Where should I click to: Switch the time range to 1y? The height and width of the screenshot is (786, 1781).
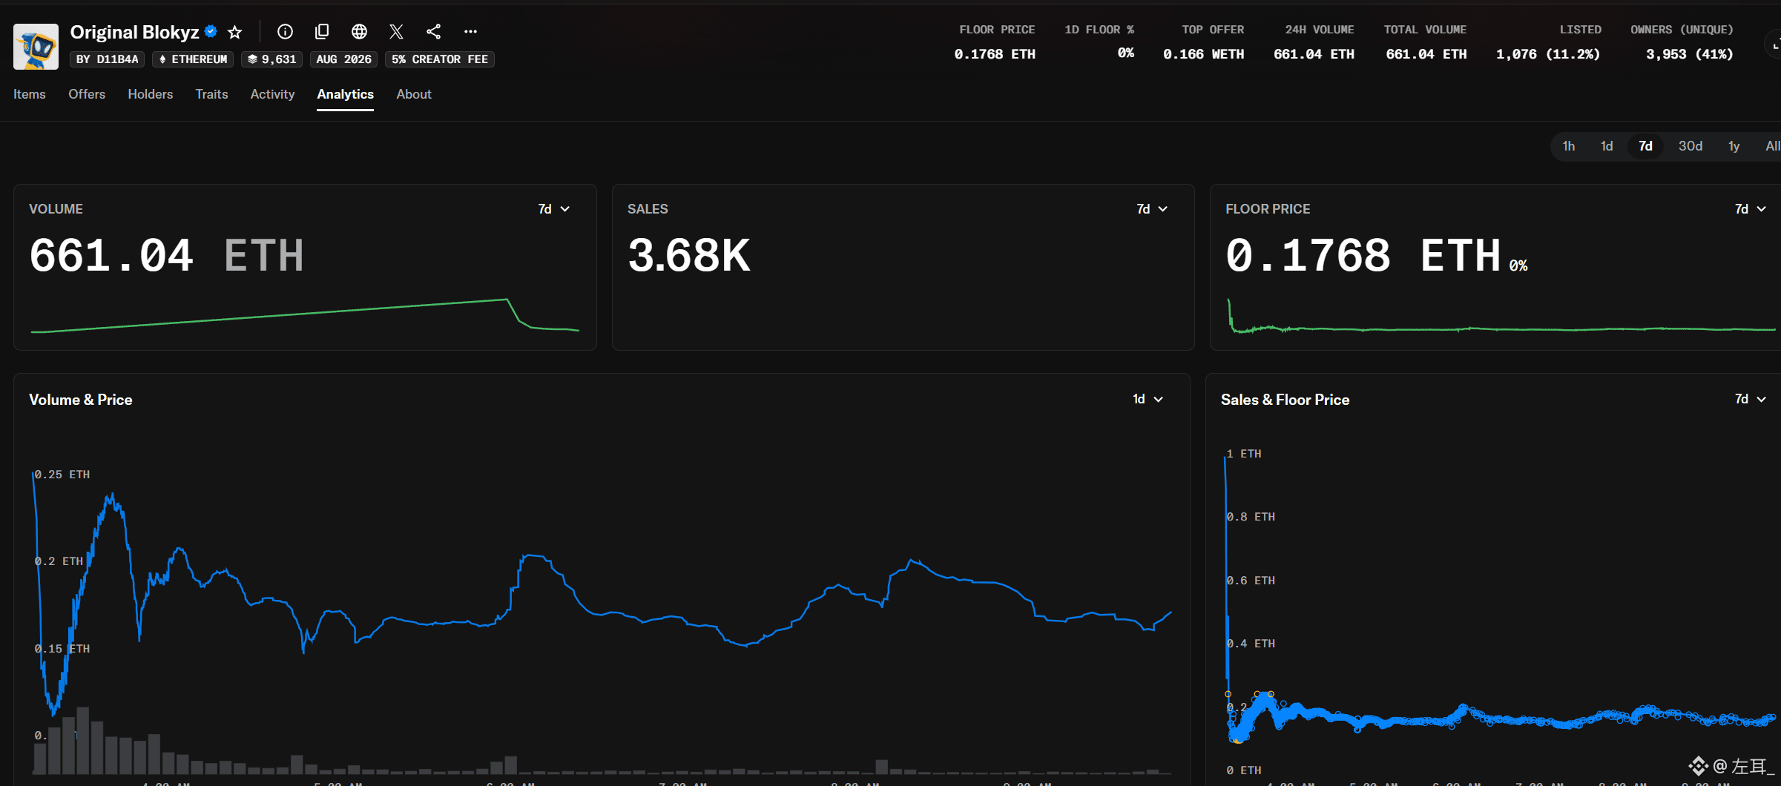[x=1734, y=146]
